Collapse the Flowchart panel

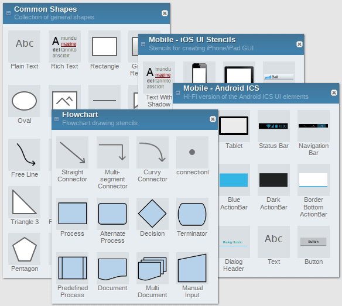pyautogui.click(x=56, y=119)
